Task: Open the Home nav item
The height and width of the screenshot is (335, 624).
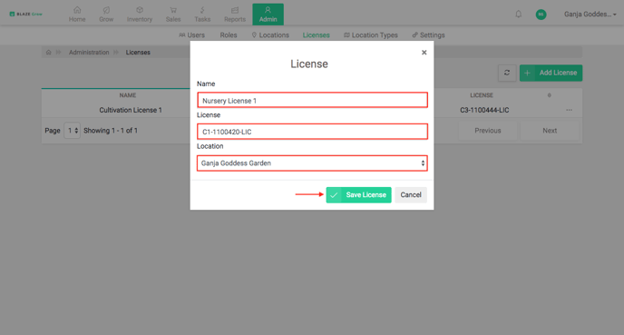Action: pyautogui.click(x=77, y=15)
